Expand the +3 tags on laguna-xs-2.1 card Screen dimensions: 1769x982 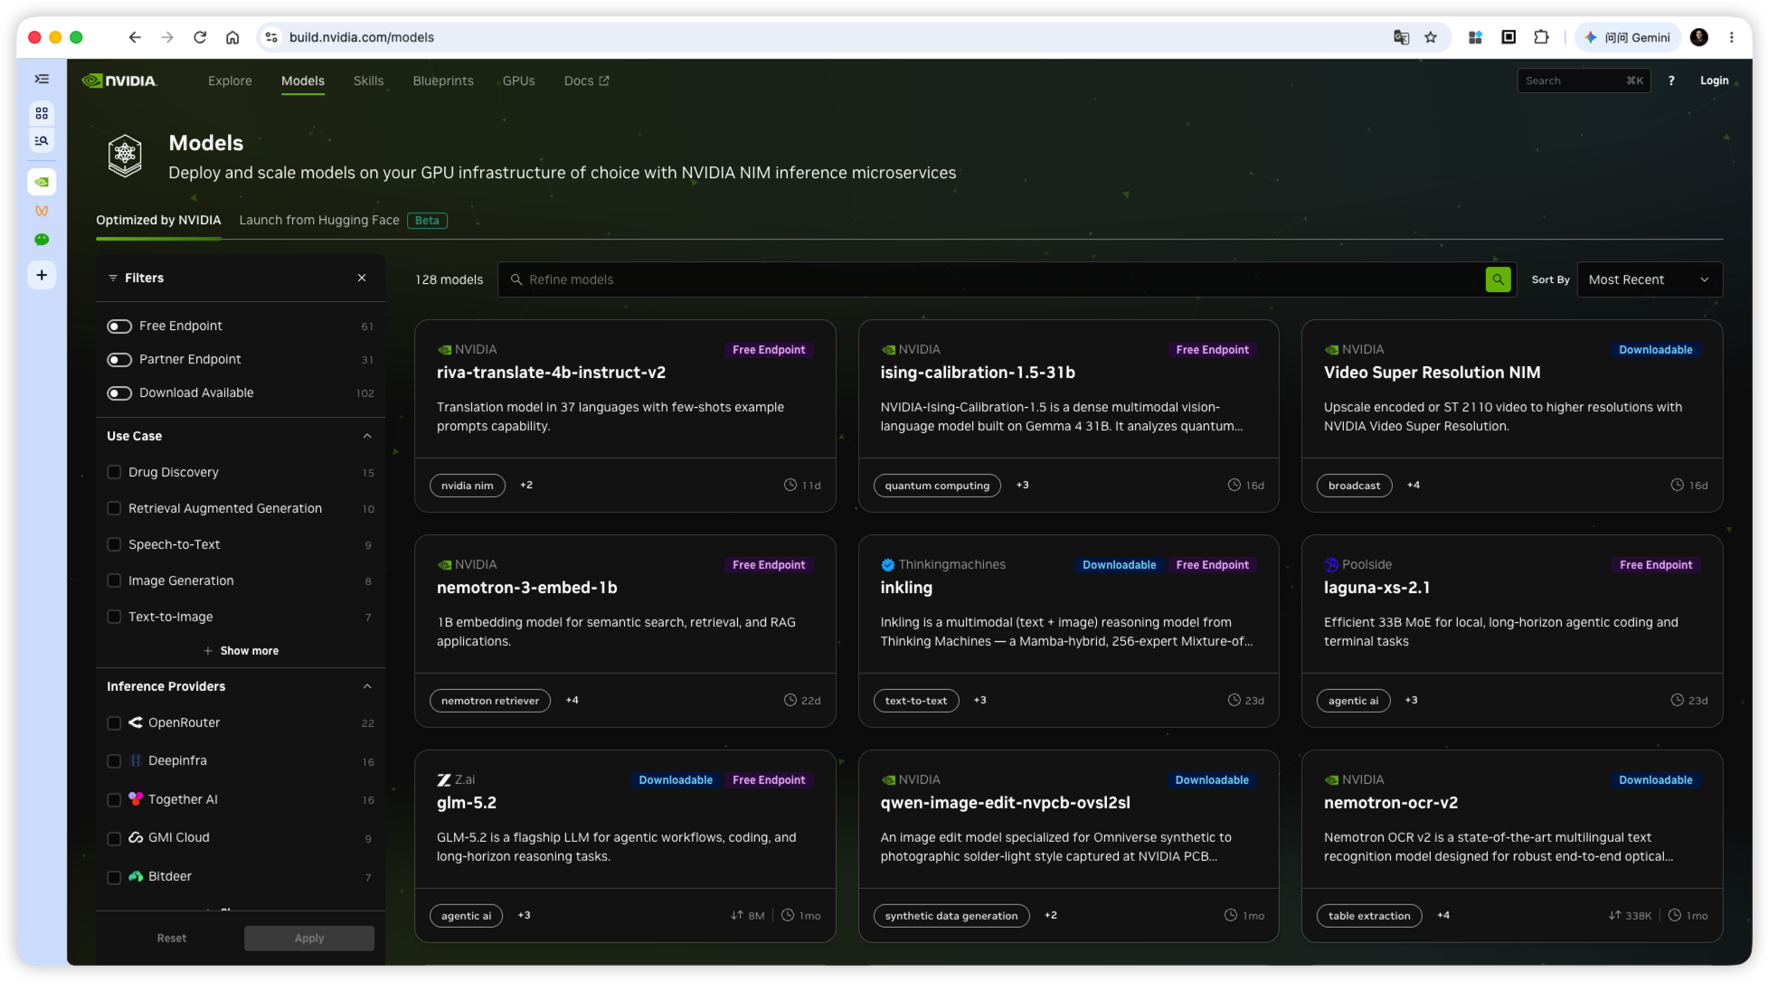[x=1411, y=700]
